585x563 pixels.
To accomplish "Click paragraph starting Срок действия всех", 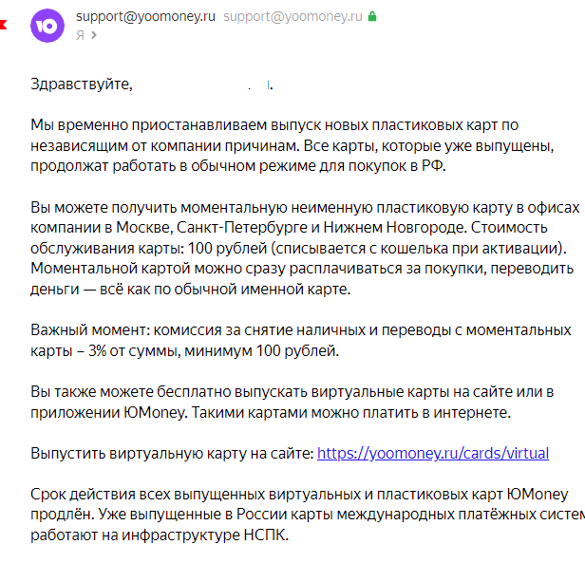I will [x=308, y=515].
